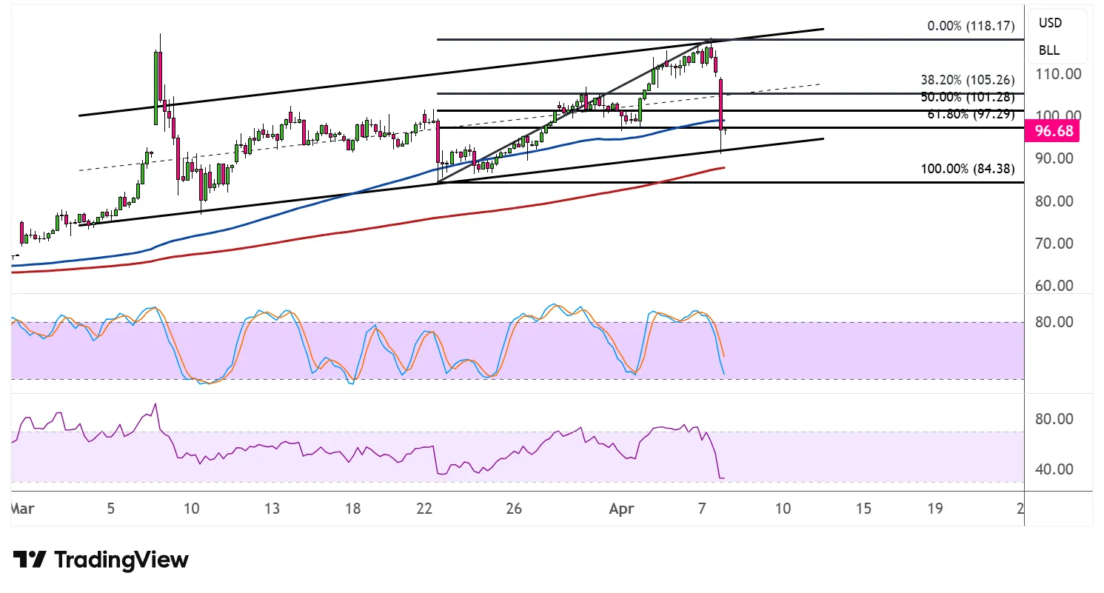Click the 26 date marker
The width and height of the screenshot is (1104, 593).
(x=514, y=509)
